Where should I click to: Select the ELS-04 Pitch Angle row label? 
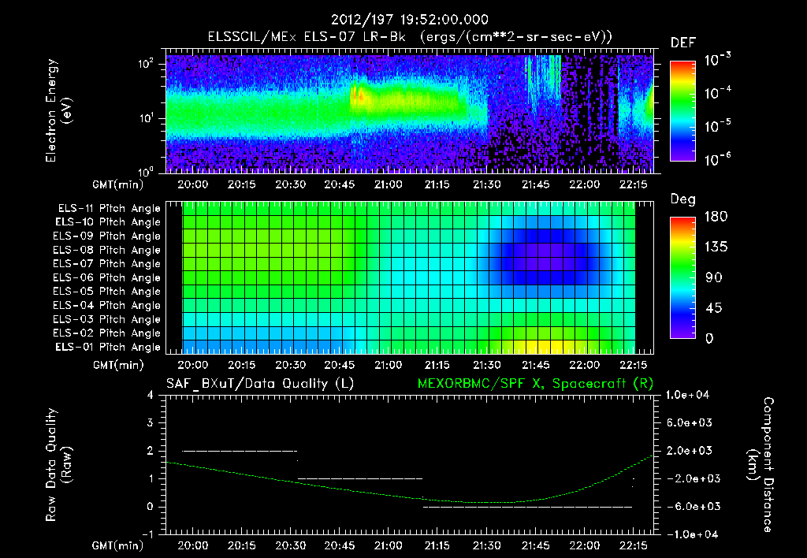(x=107, y=305)
